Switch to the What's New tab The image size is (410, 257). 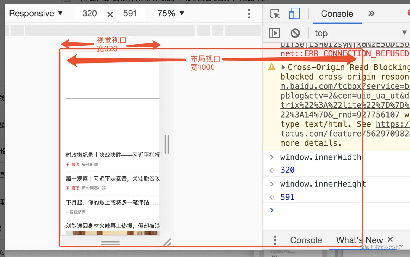360,240
